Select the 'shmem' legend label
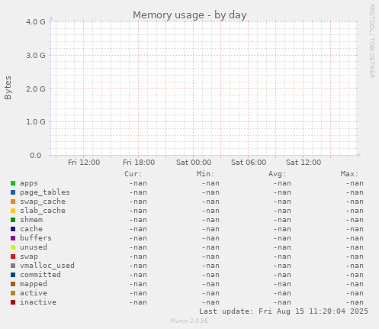The image size is (379, 329). [31, 220]
